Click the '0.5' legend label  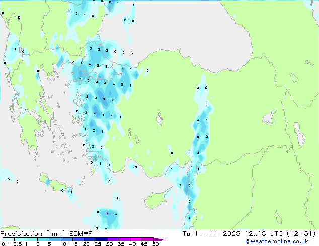tap(17, 244)
